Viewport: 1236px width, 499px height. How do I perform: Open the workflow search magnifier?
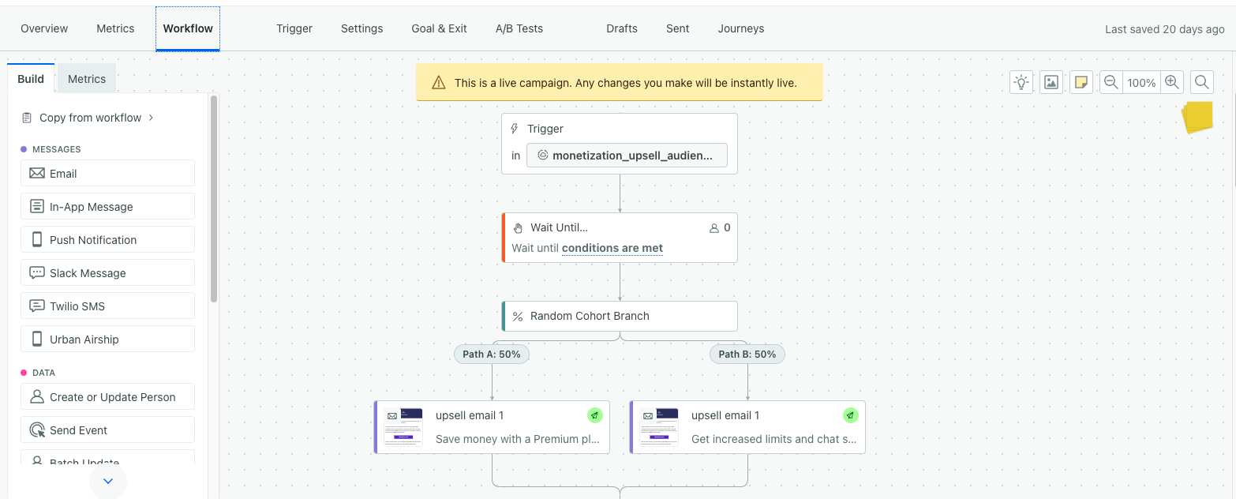click(x=1201, y=82)
